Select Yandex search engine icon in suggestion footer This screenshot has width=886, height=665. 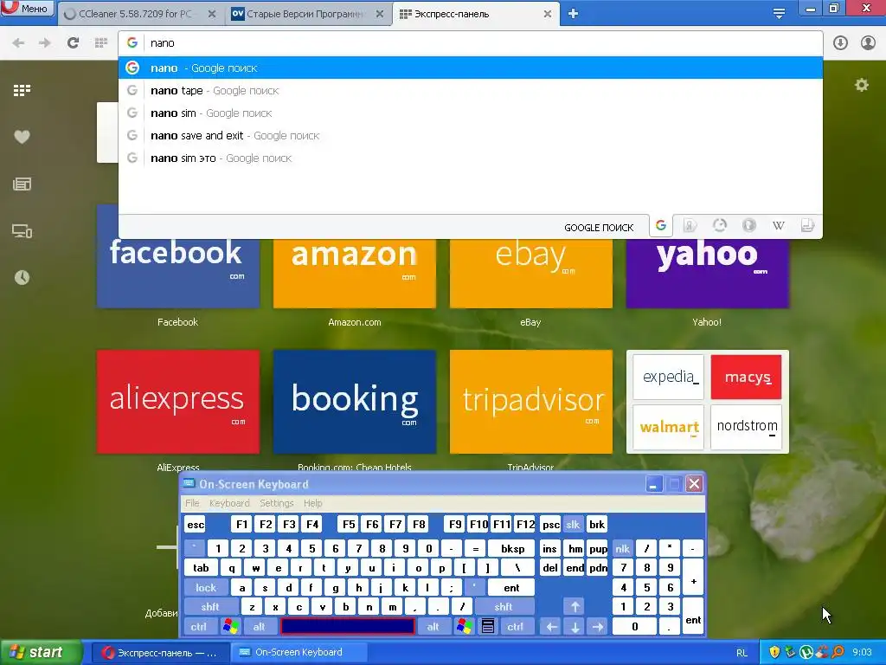690,226
